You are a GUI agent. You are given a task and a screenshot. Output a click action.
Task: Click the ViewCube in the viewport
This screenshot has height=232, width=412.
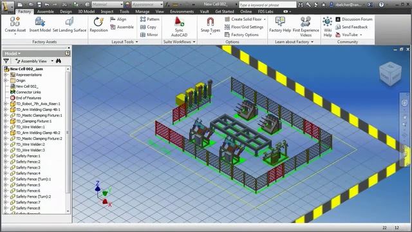pos(390,73)
